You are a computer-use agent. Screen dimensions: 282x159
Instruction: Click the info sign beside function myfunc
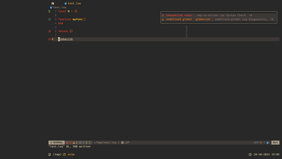pos(50,19)
